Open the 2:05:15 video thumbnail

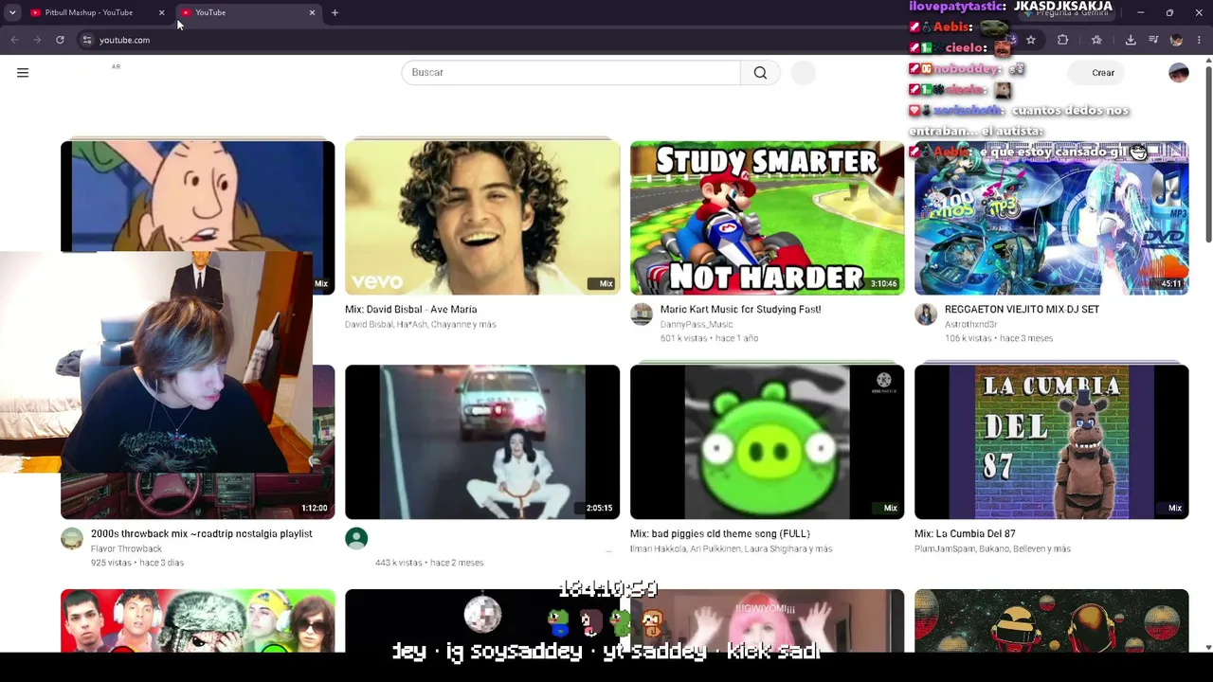[x=482, y=442]
